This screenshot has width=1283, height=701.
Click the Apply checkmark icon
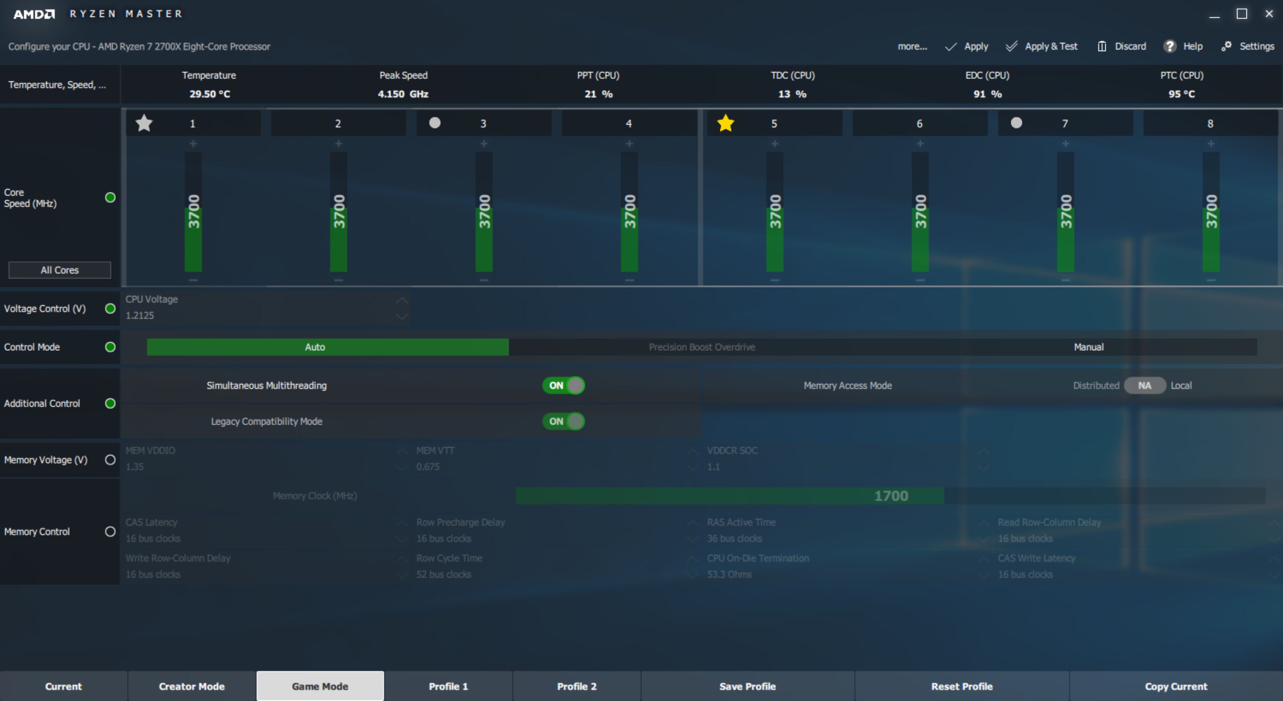(x=951, y=47)
